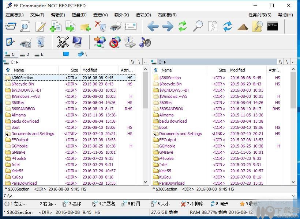Click the blue monitor icon in second toolbar

pyautogui.click(x=77, y=42)
